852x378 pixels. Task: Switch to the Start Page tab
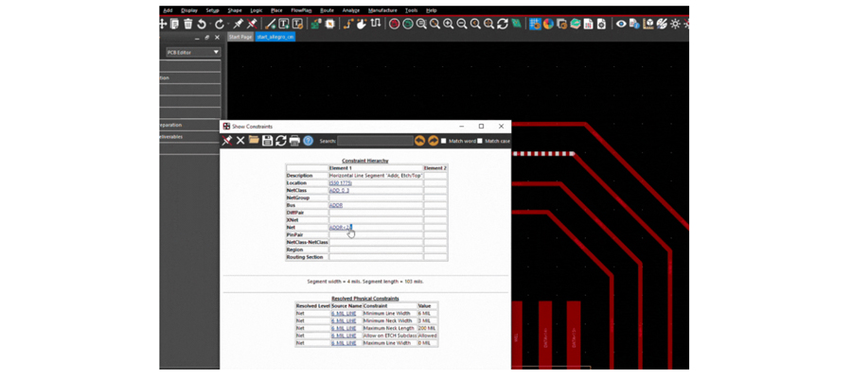pyautogui.click(x=240, y=37)
